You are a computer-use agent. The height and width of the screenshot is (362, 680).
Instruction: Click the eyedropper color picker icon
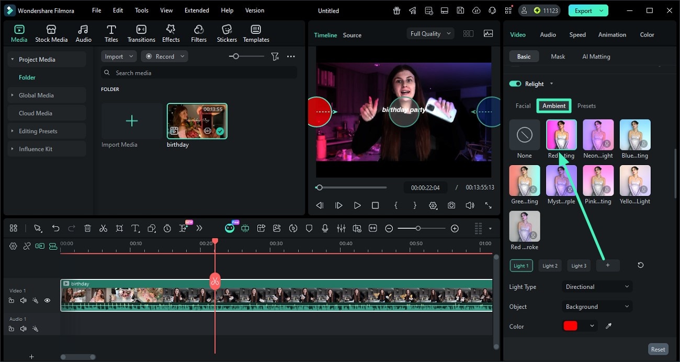(608, 326)
